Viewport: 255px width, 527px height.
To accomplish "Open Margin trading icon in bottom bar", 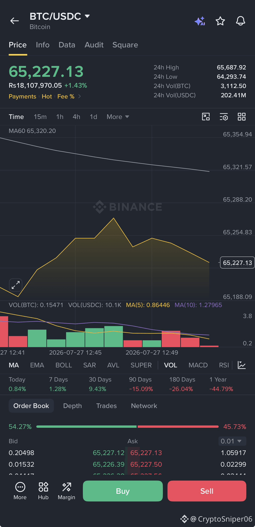I will 67,491.
